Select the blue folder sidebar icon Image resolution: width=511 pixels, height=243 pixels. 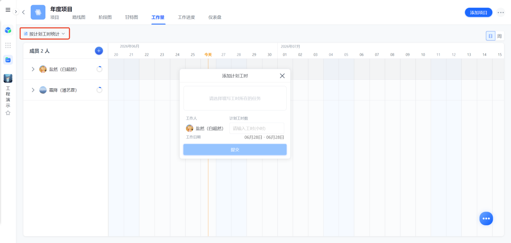[x=8, y=60]
